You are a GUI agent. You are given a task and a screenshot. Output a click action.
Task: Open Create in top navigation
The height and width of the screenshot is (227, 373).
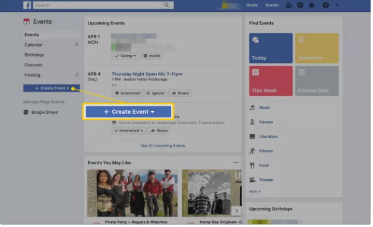click(271, 5)
